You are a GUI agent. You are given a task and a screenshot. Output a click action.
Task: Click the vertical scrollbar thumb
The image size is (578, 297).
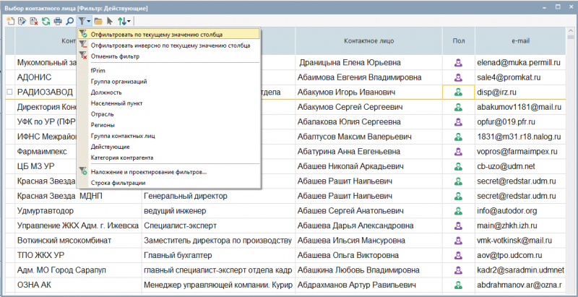pyautogui.click(x=571, y=37)
